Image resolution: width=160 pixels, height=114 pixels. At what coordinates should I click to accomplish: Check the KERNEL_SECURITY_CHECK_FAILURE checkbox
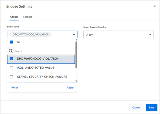(x=12, y=77)
